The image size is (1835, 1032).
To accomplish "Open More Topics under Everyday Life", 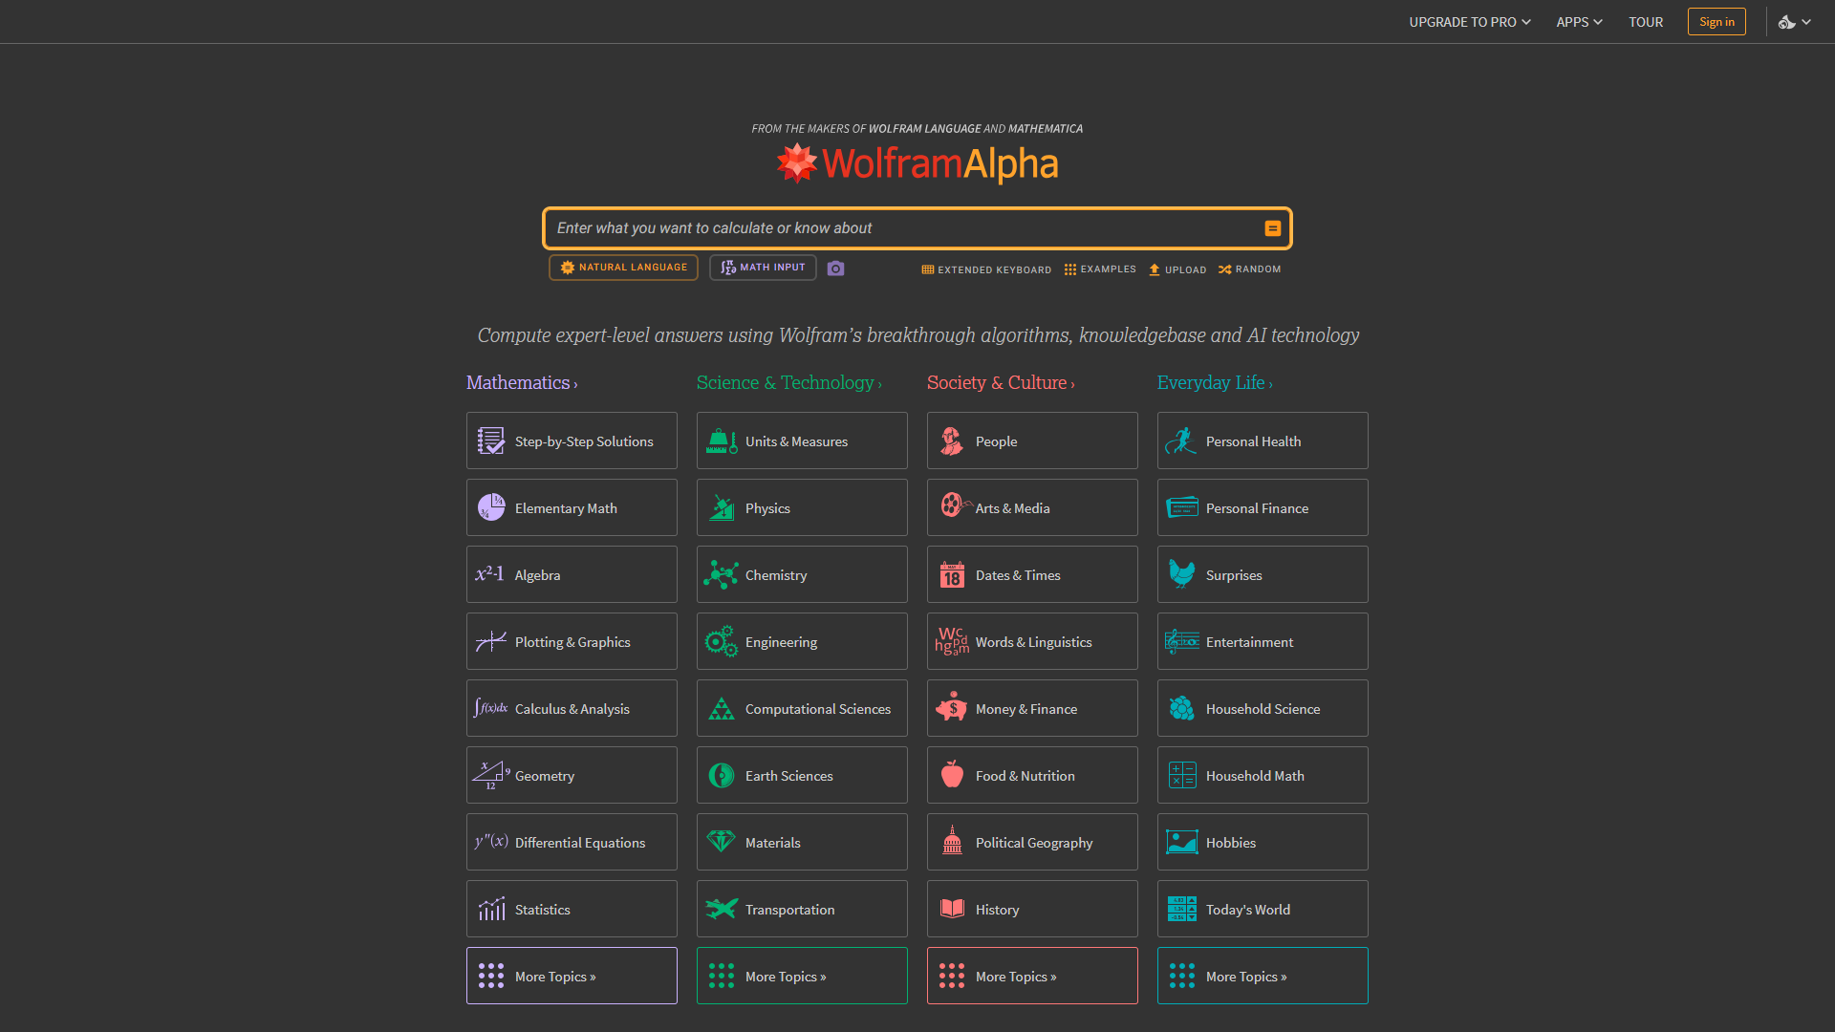I will point(1263,976).
